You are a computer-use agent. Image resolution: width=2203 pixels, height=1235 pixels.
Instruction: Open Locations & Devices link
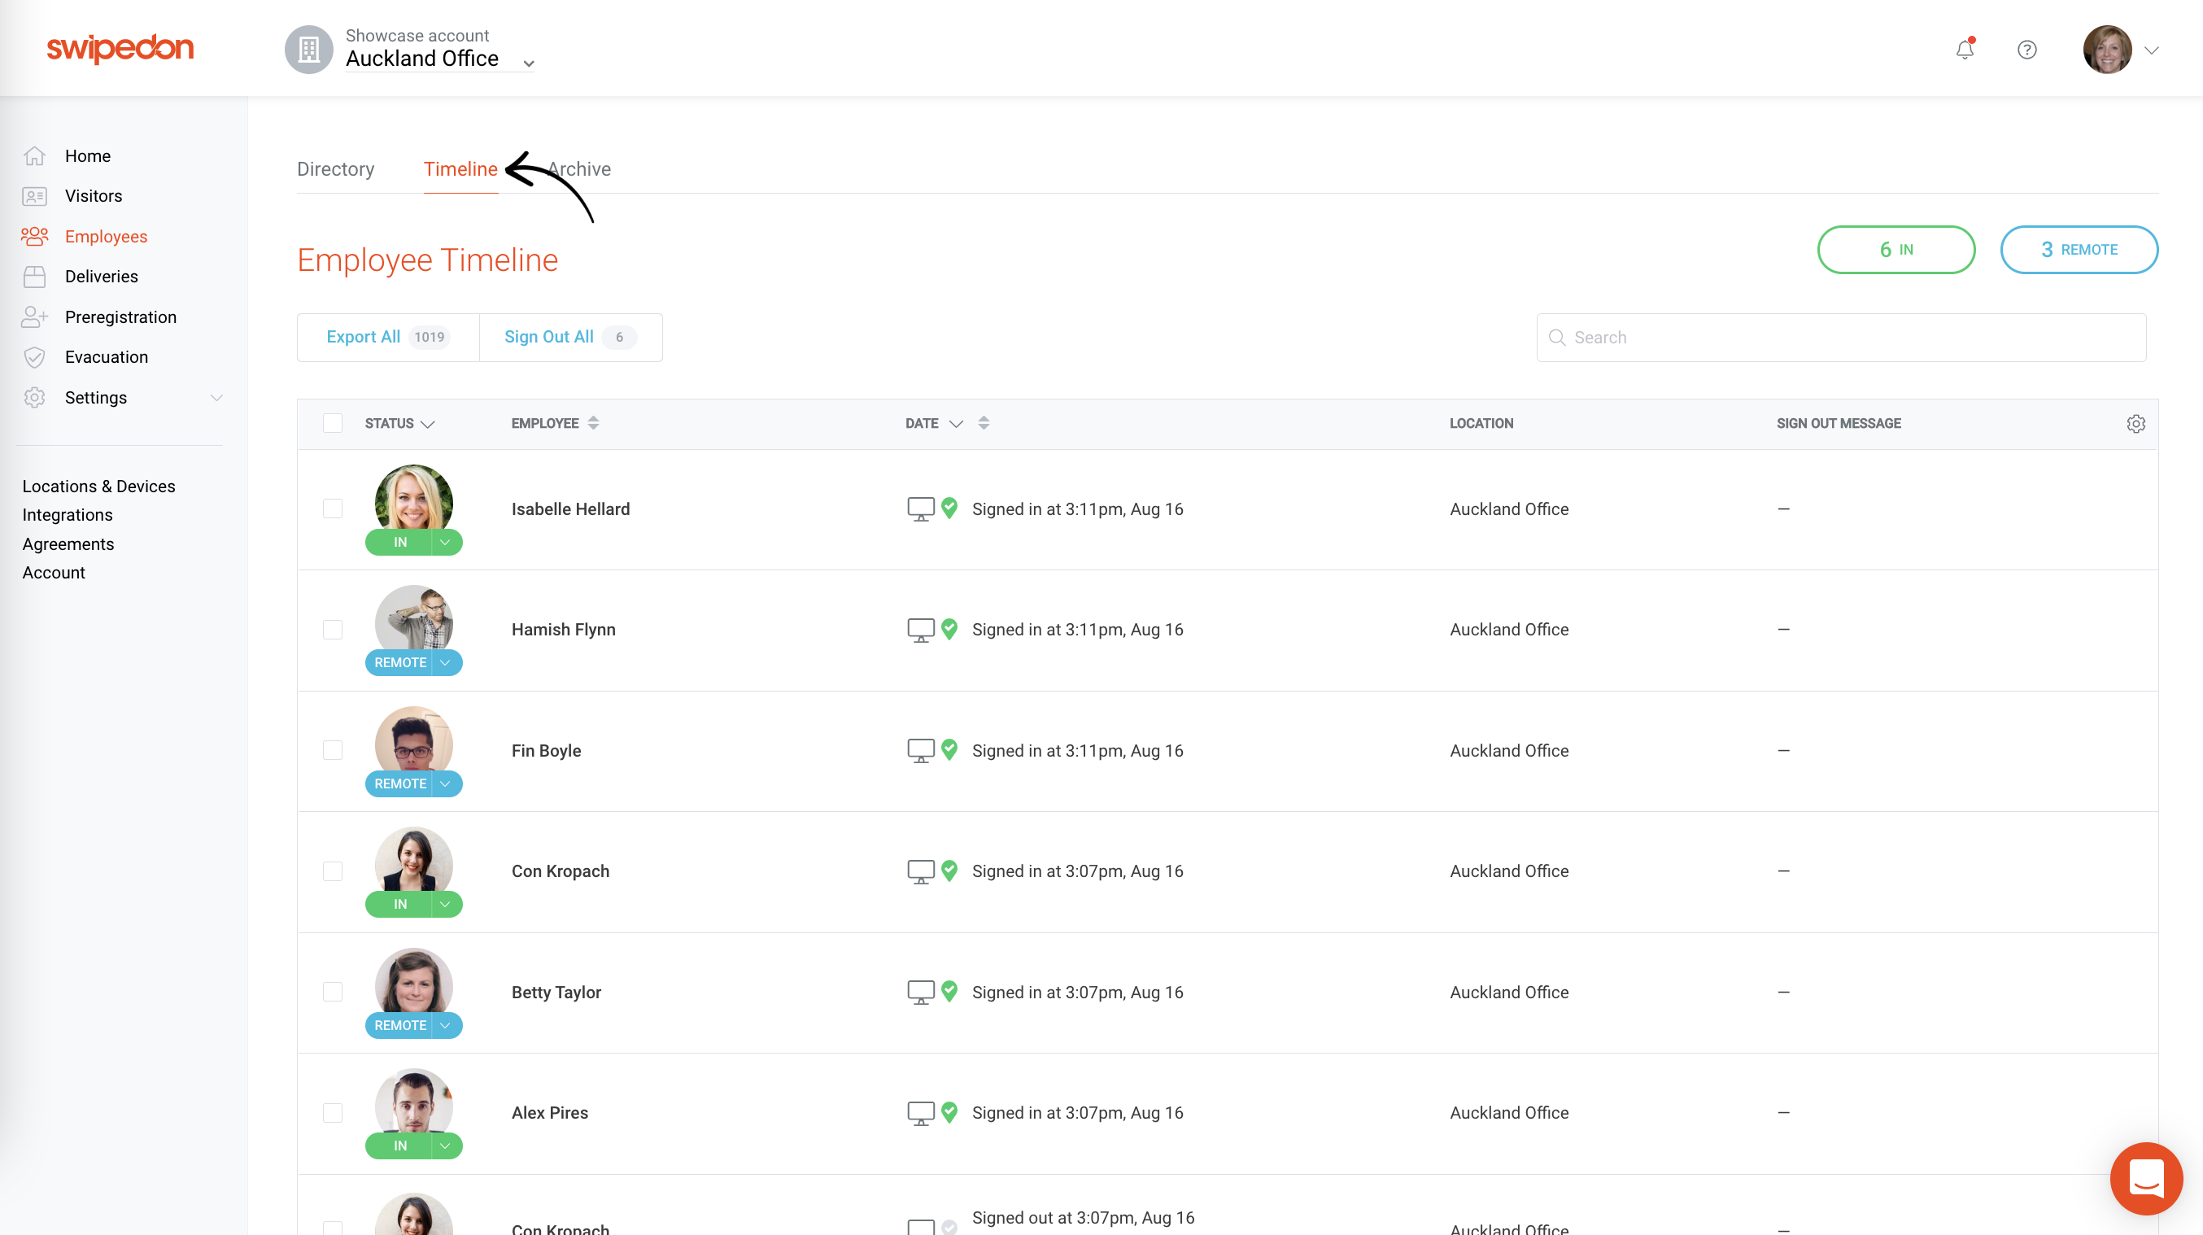tap(98, 486)
